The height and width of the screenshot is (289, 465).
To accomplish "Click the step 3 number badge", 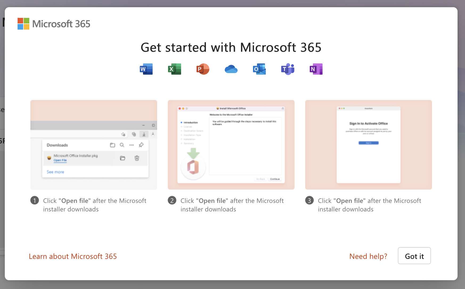I will coord(309,200).
